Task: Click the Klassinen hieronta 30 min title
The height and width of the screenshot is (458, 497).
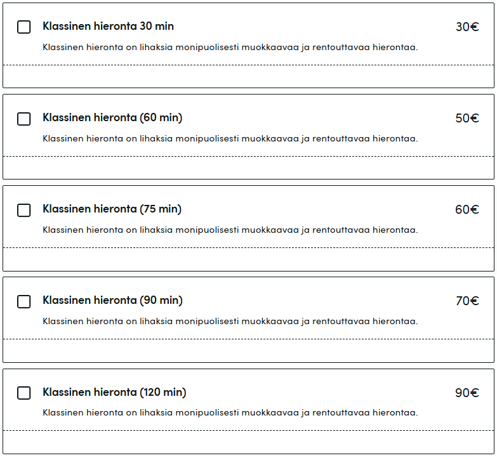Action: [108, 27]
